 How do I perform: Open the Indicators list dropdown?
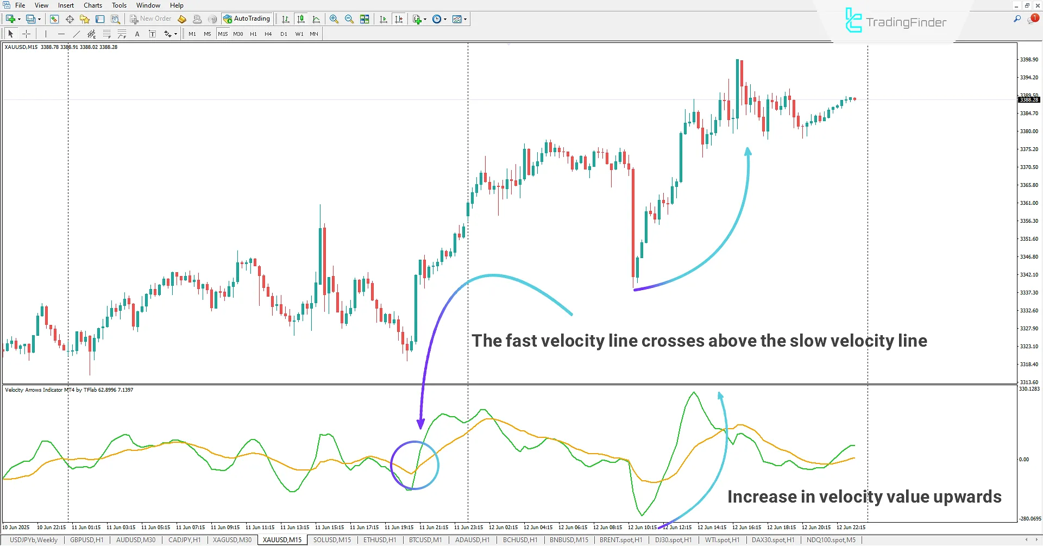pos(425,19)
